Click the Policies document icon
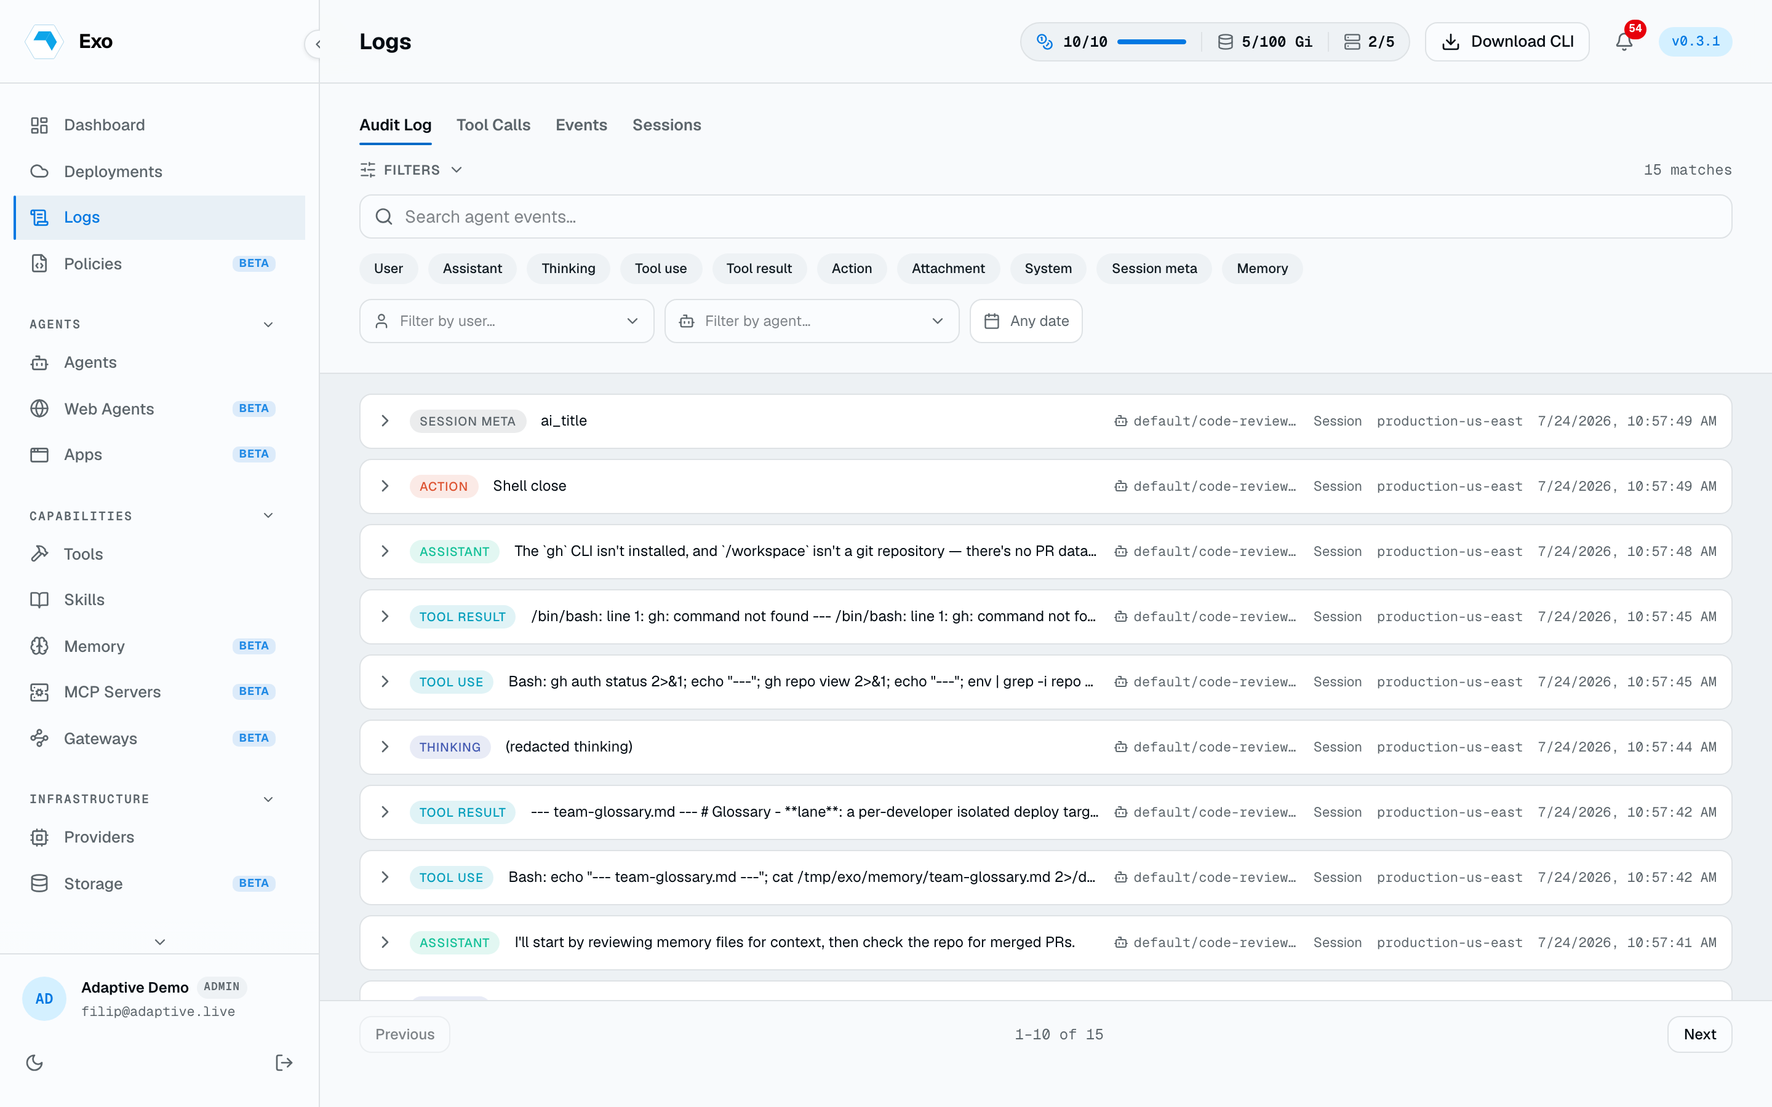This screenshot has height=1107, width=1772. click(x=39, y=264)
